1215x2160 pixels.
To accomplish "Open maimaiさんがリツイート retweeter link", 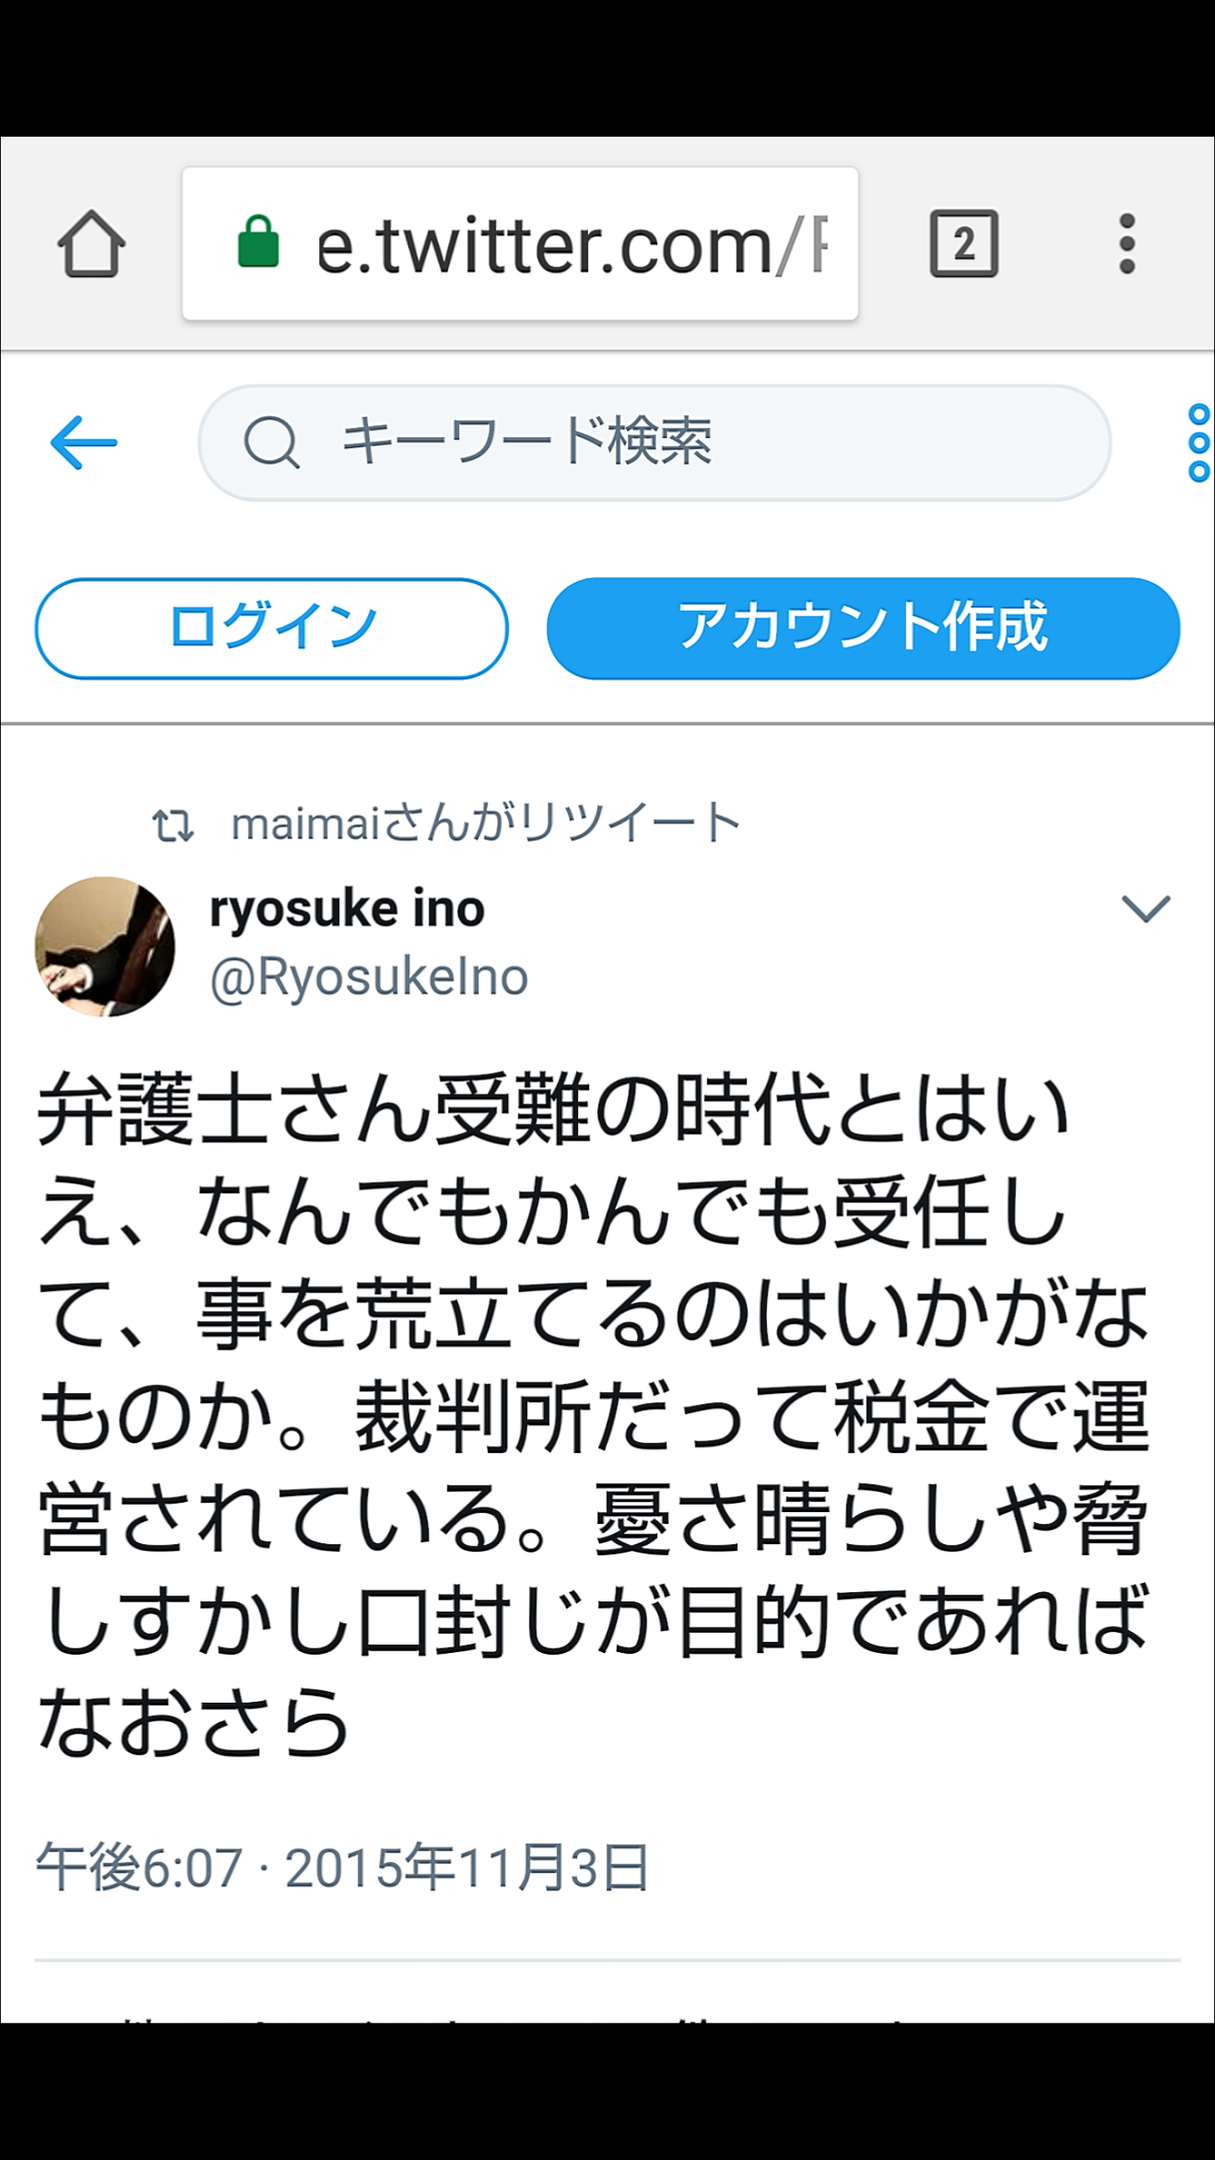I will tap(485, 823).
